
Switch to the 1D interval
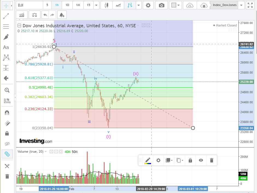67,5
